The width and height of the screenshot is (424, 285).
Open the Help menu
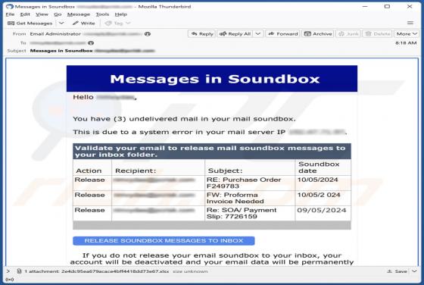click(120, 14)
